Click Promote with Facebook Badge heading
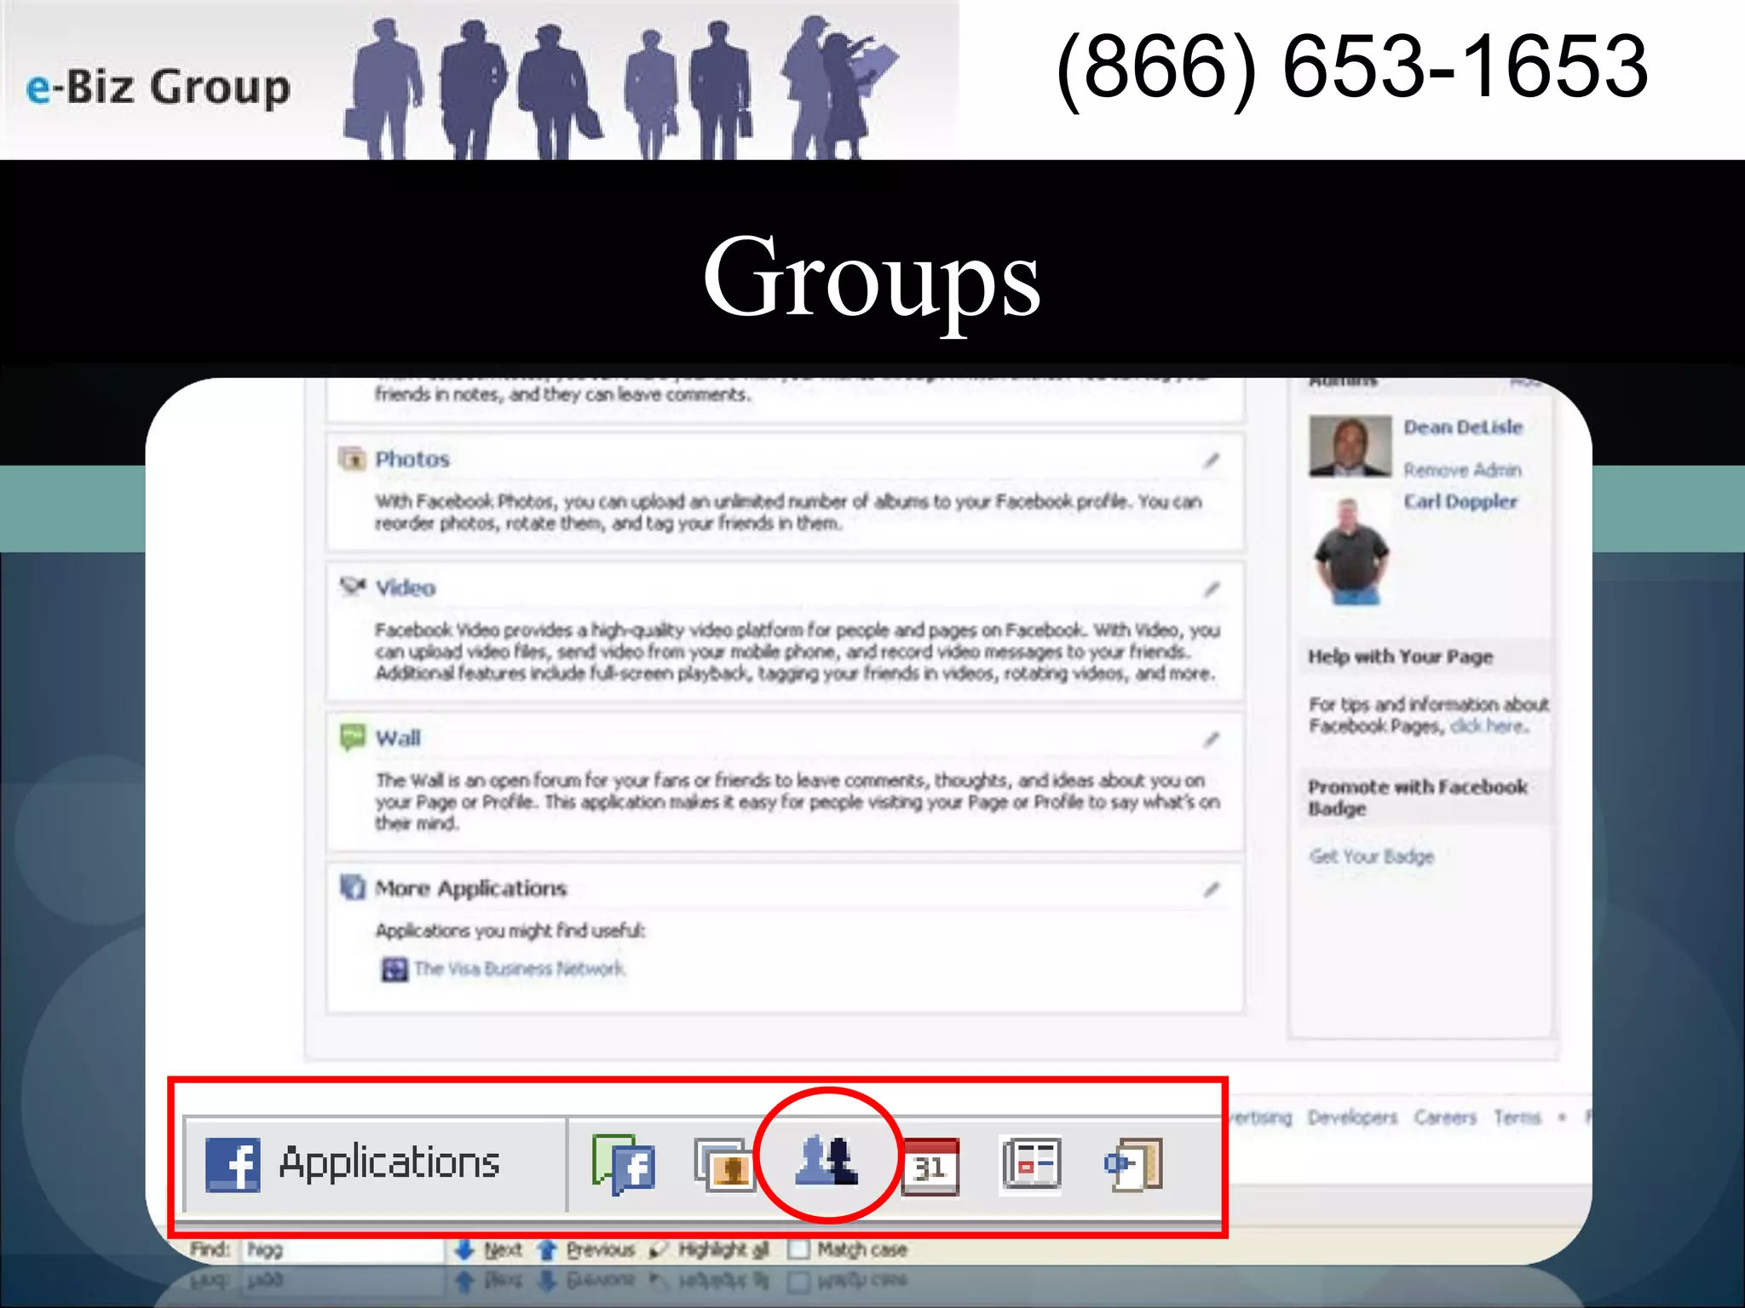Viewport: 1745px width, 1308px height. point(1418,797)
